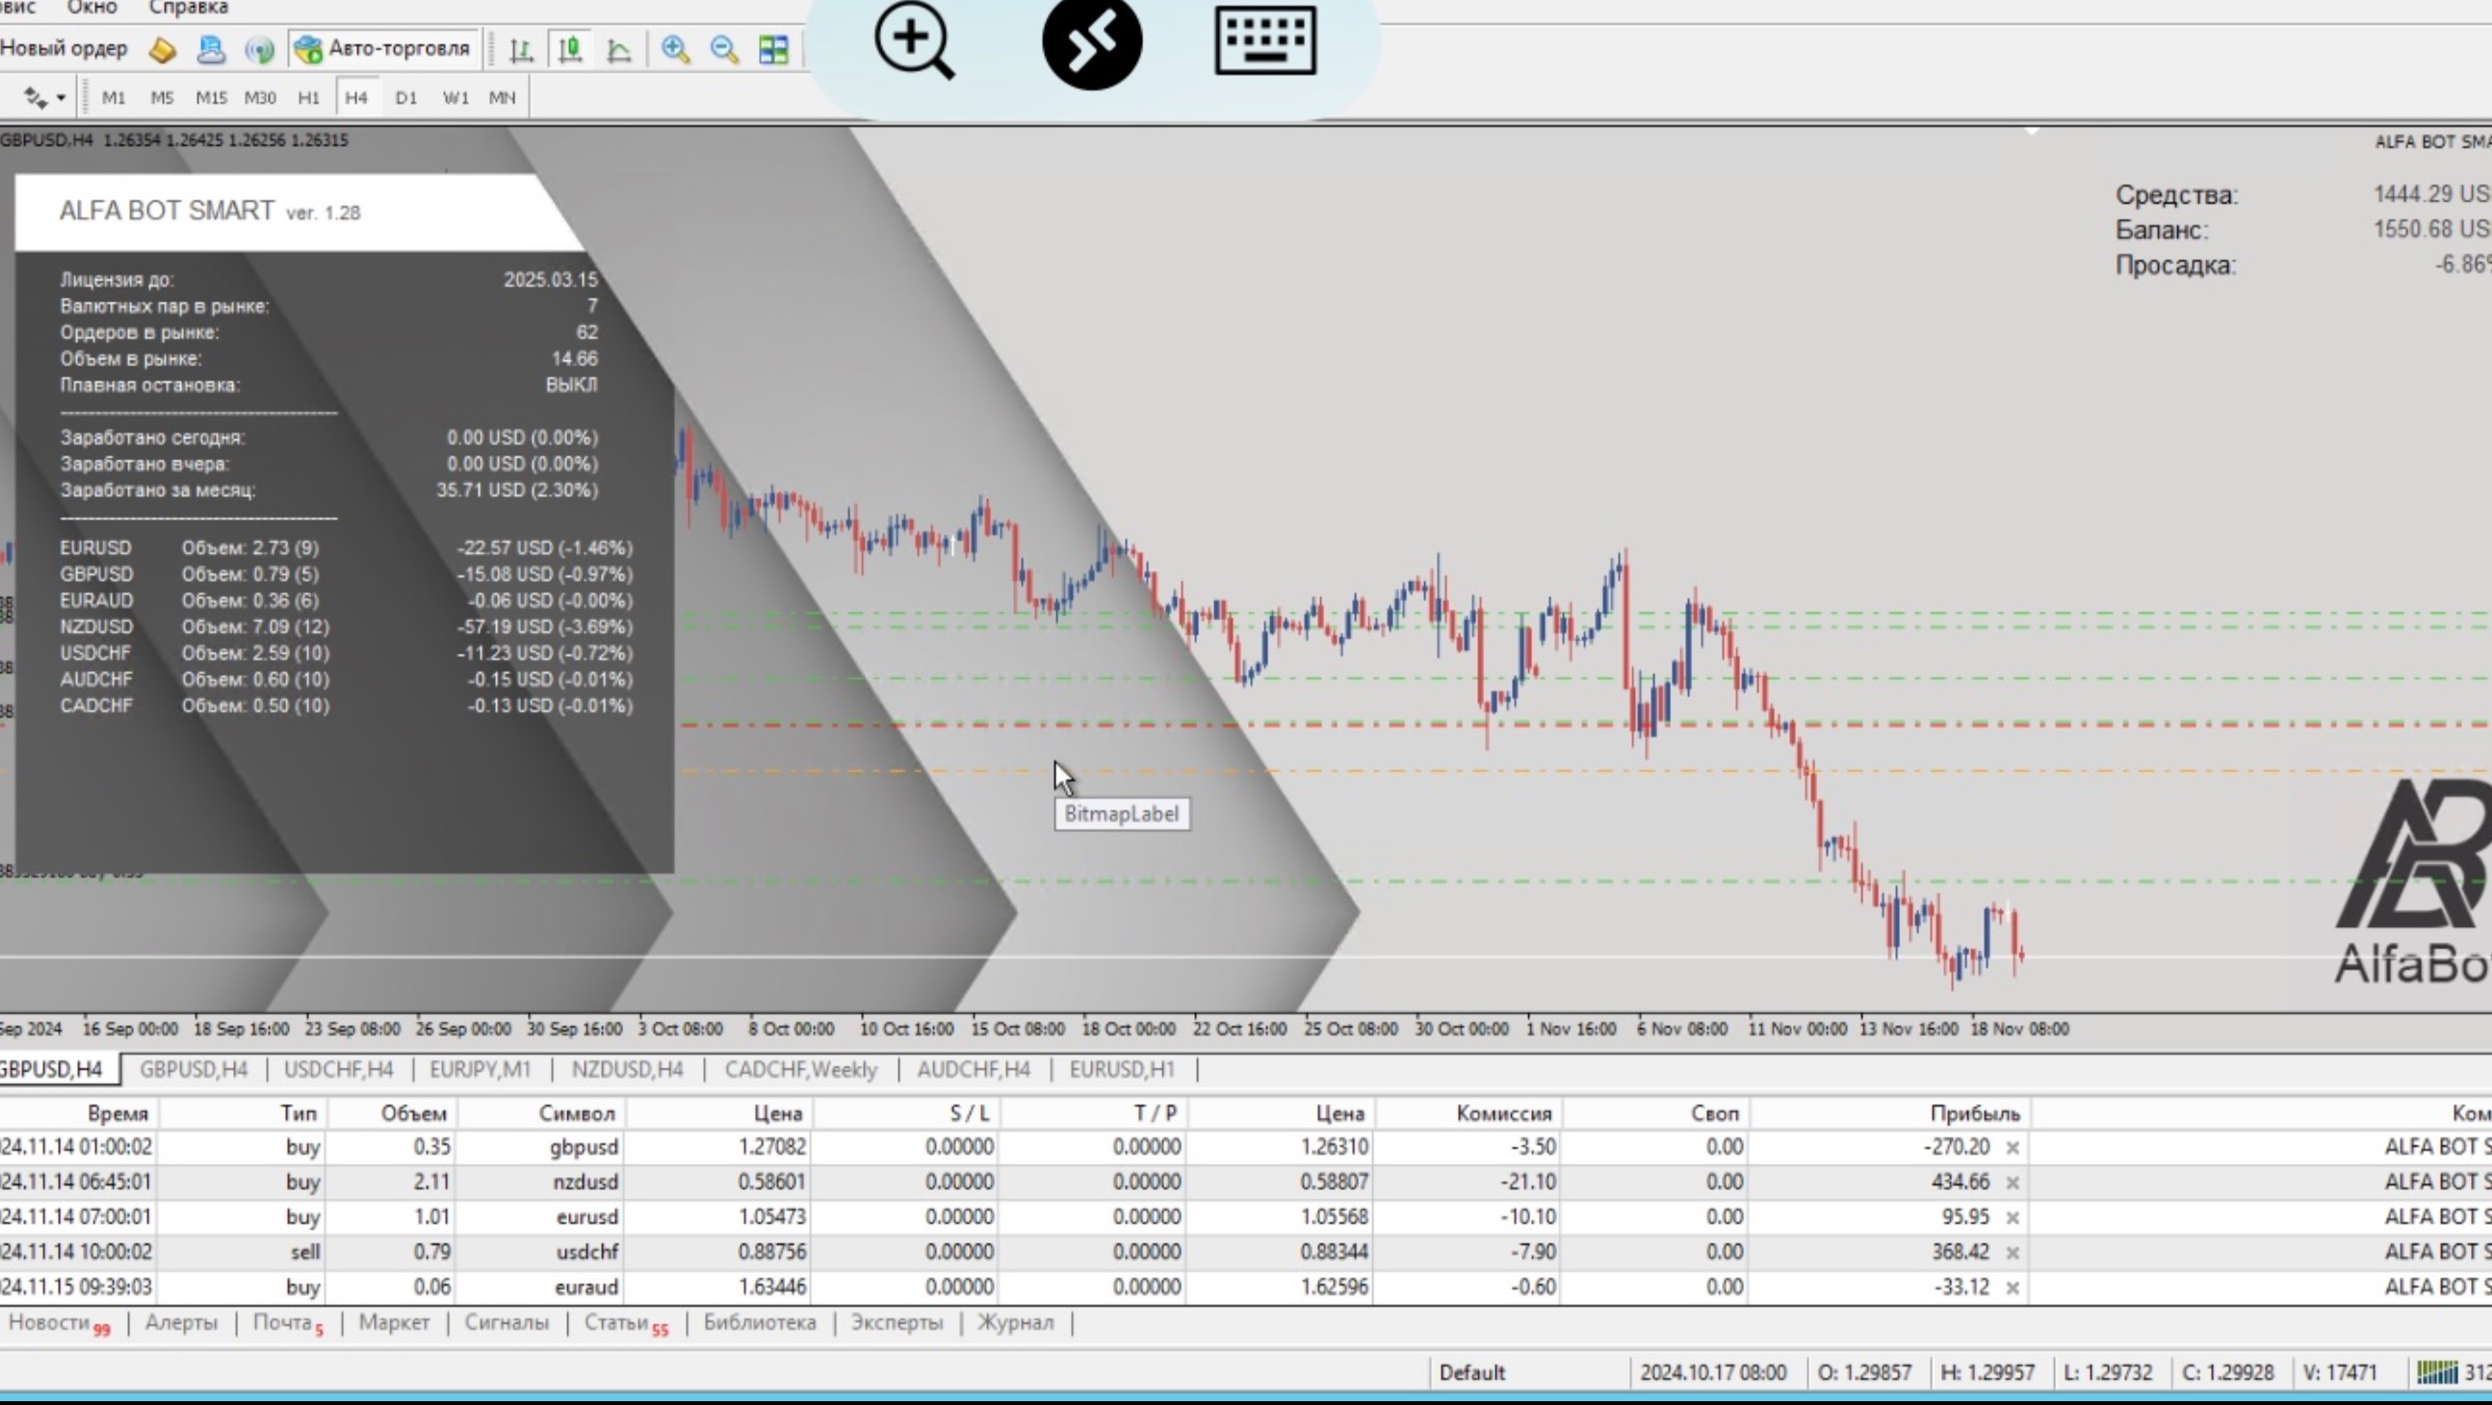Image resolution: width=2492 pixels, height=1405 pixels.
Task: Close the nzdusd order with x
Action: 2012,1183
